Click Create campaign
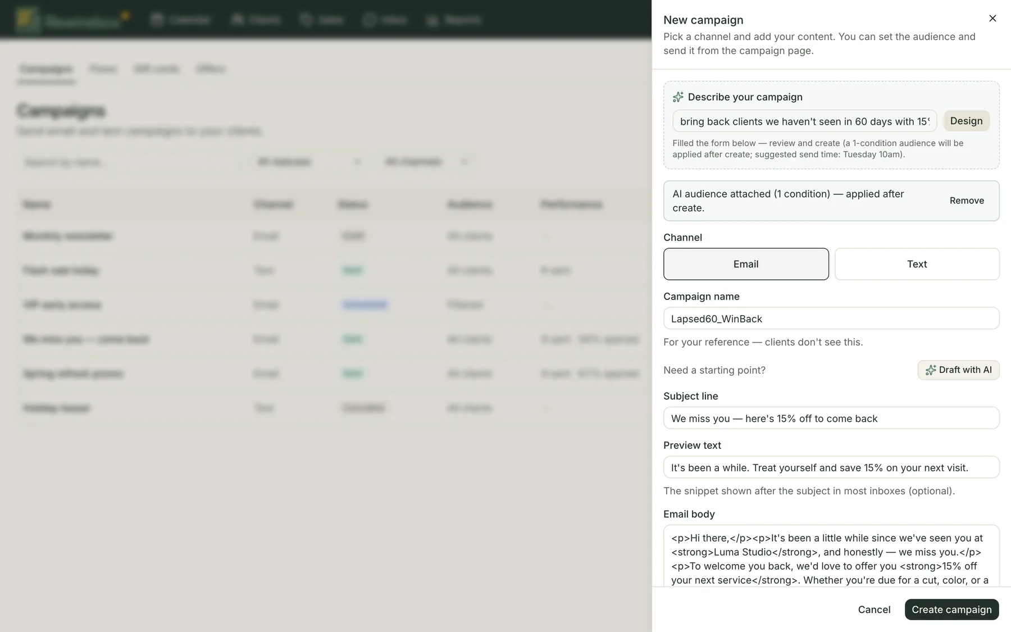1011x632 pixels. [x=951, y=610]
